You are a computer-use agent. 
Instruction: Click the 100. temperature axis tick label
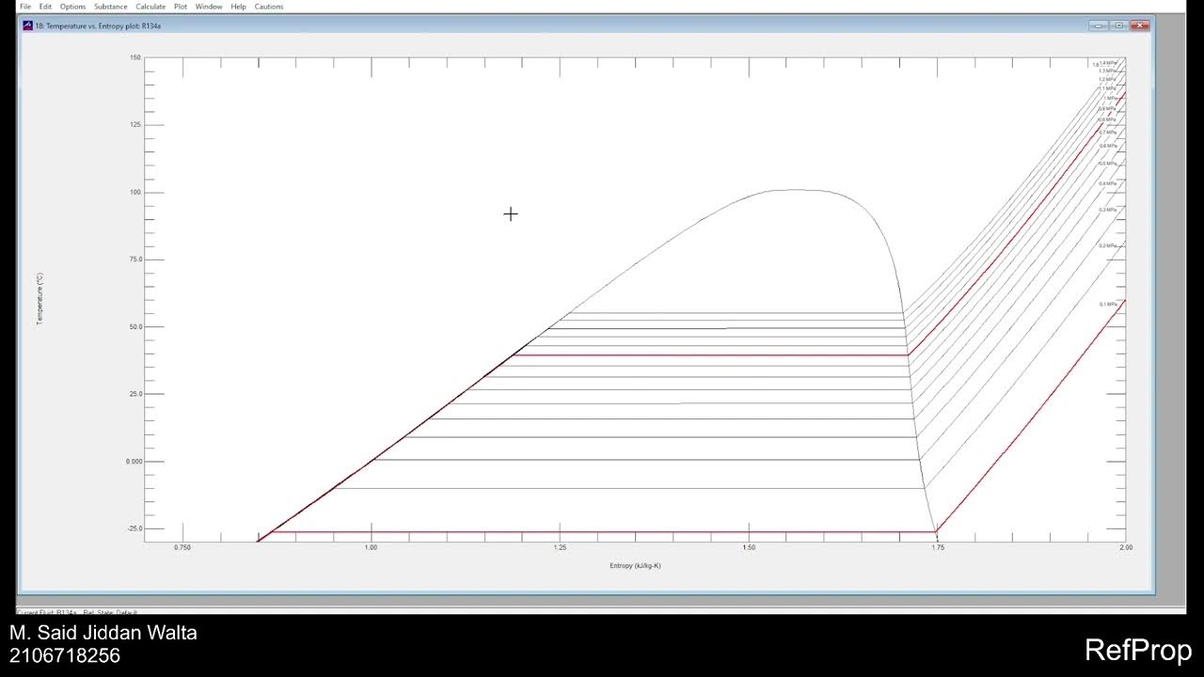(135, 193)
